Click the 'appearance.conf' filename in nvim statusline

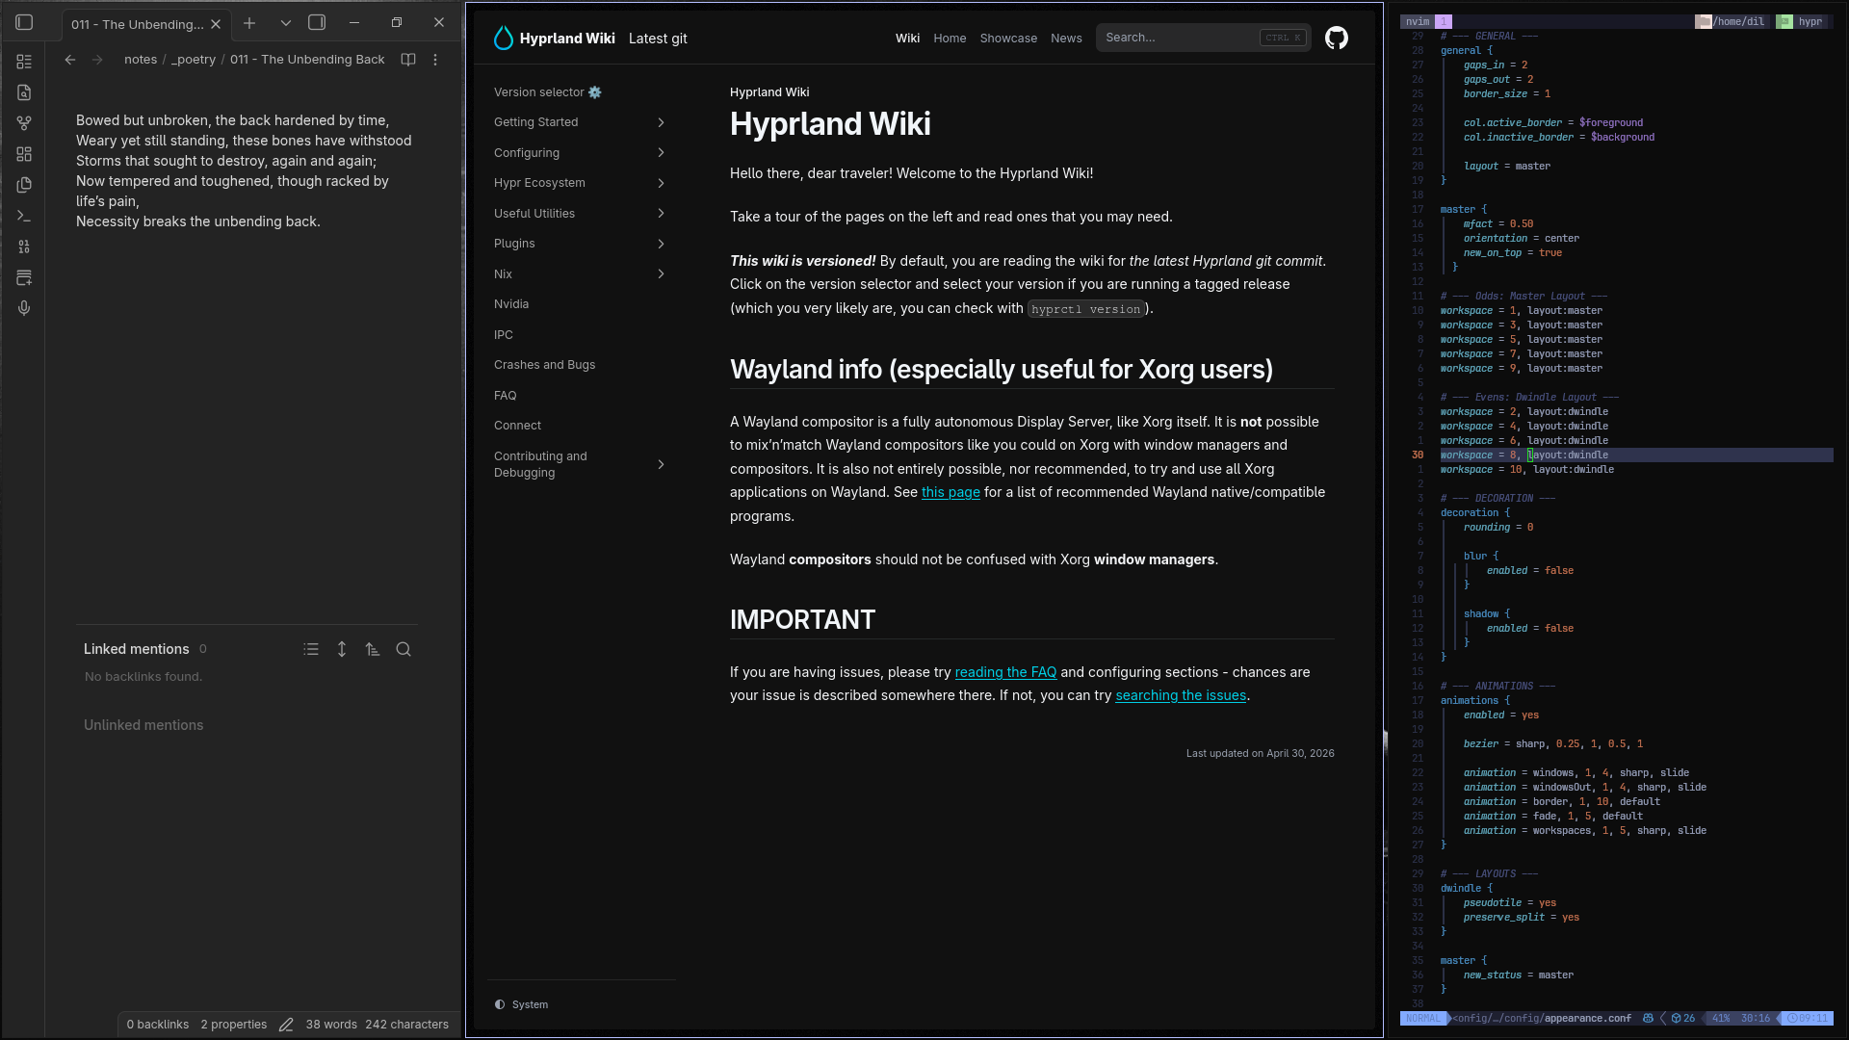(x=1588, y=1018)
